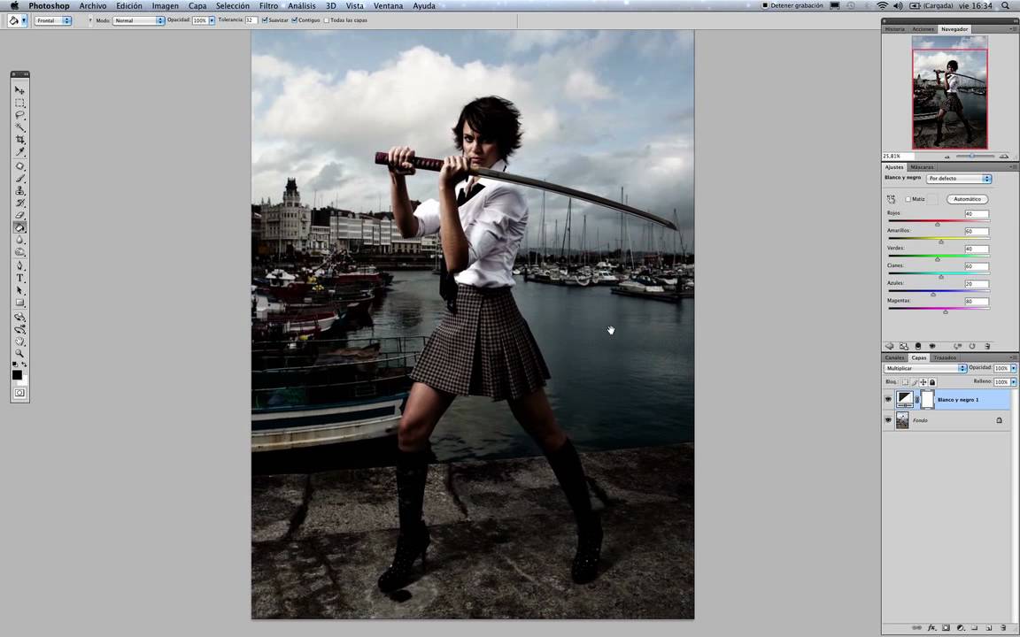Click the delete adjustment trash icon in Ajustes
1020x637 pixels.
click(x=987, y=347)
